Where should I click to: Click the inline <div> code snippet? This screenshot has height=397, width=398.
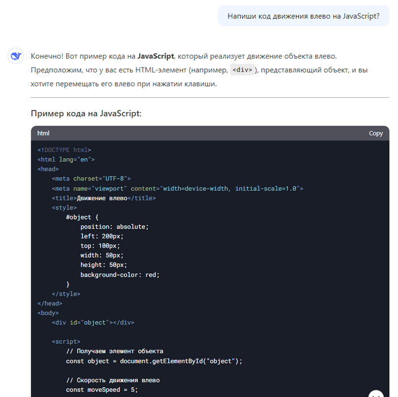pos(242,70)
